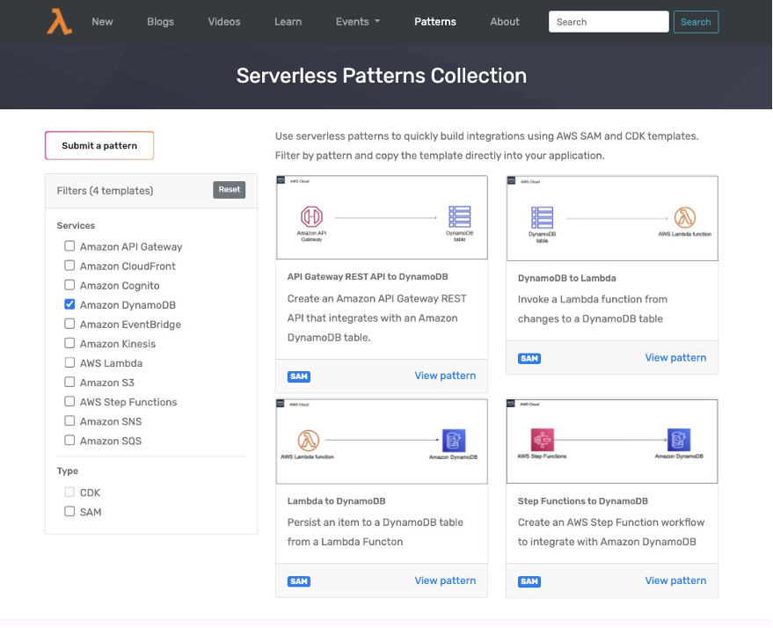773x628 pixels.
Task: Click the CDK type checkbox
Action: pos(69,492)
